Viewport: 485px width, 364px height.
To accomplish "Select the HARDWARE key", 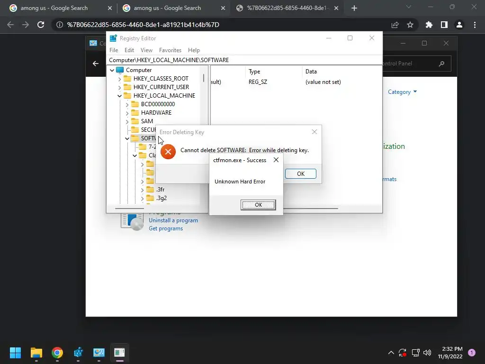I will point(156,113).
